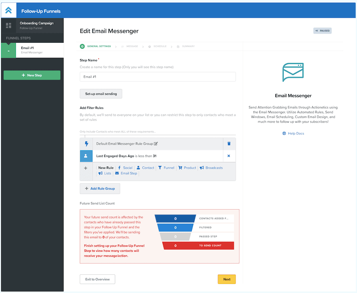Screen dimensions: 357x293
Task: Click the globe icon next to Help Docs
Action: pos(284,134)
